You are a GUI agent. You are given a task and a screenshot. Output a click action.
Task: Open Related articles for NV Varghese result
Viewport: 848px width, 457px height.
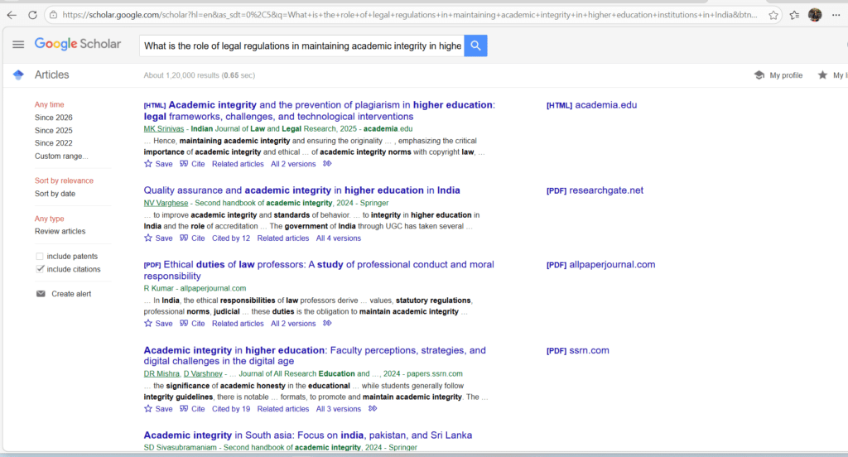coord(283,238)
